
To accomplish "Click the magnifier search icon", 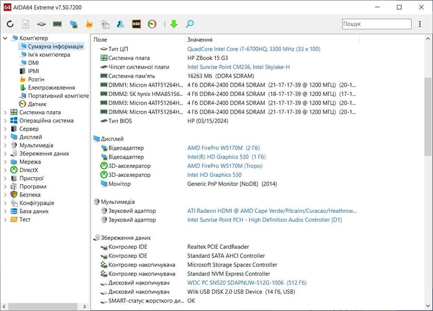I will click(190, 24).
